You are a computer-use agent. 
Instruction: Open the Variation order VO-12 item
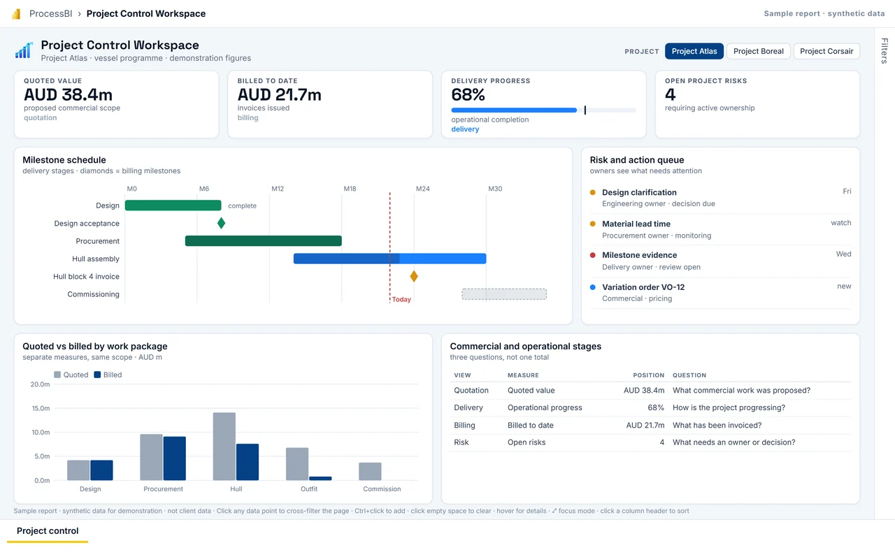[720, 293]
